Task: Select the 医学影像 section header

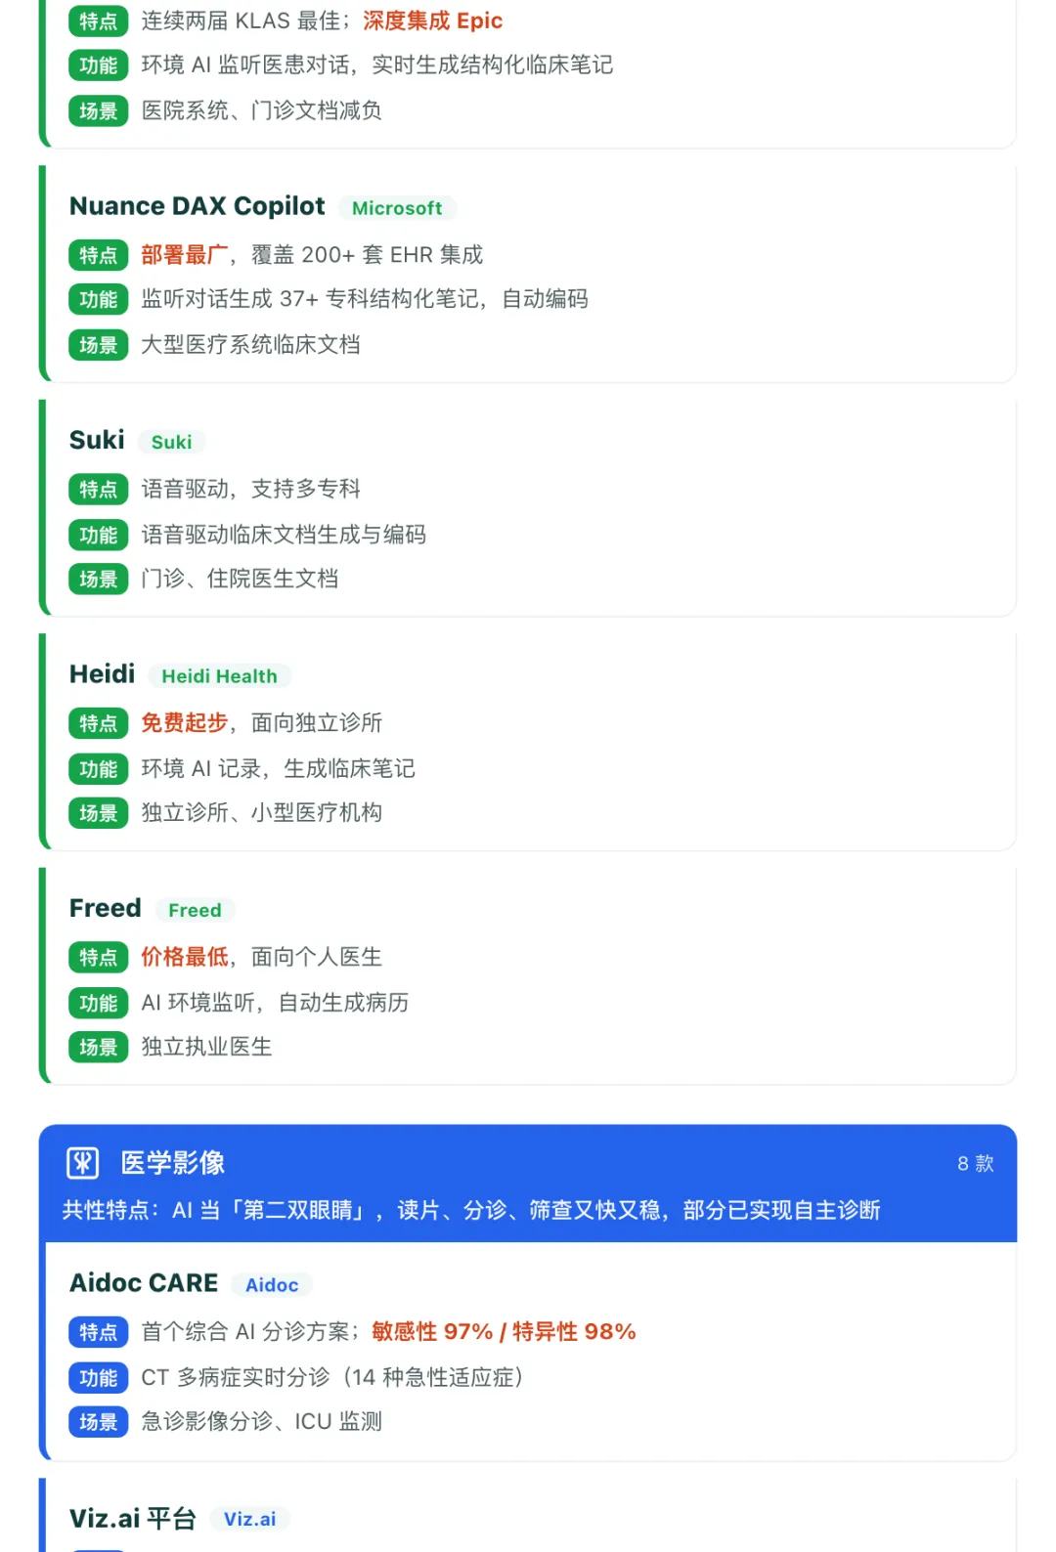Action: pyautogui.click(x=173, y=1163)
